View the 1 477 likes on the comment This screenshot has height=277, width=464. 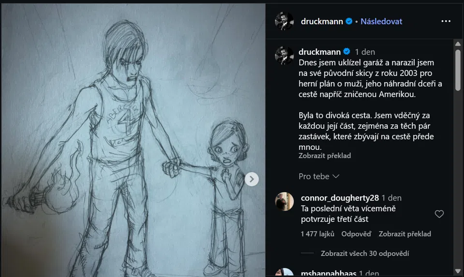point(318,234)
